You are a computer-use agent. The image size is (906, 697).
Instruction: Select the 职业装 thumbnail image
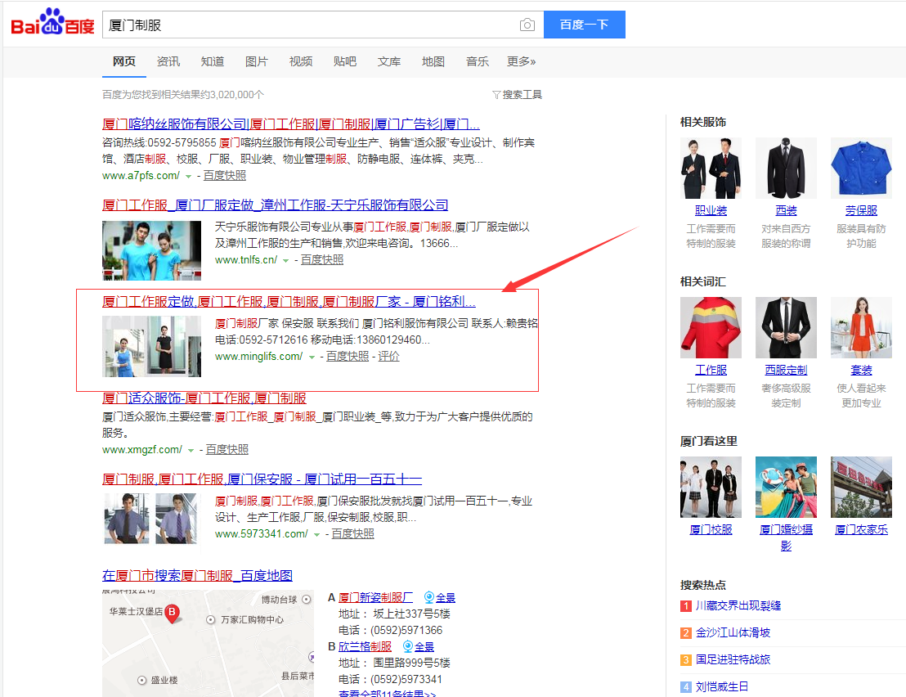coord(711,168)
